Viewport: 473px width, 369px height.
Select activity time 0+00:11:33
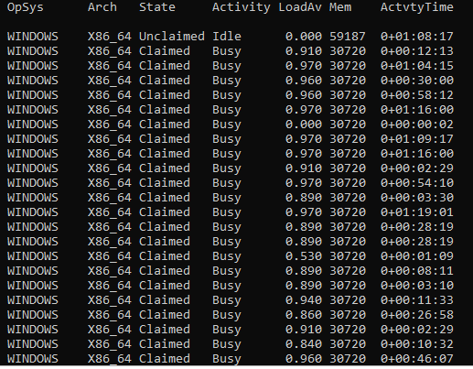417,300
